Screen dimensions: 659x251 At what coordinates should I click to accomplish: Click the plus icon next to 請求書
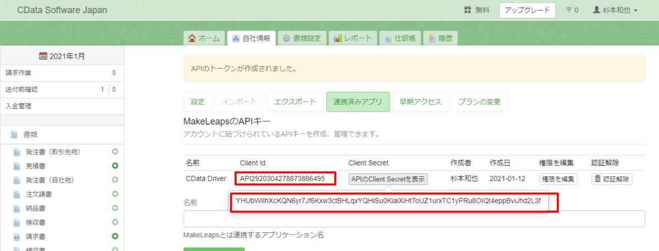(115, 237)
